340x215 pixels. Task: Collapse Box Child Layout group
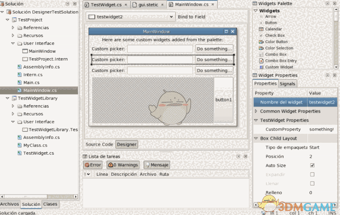pos(256,138)
